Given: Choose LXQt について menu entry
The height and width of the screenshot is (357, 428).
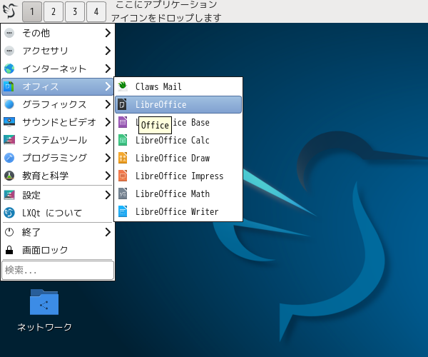Looking at the screenshot, I should tap(58, 213).
